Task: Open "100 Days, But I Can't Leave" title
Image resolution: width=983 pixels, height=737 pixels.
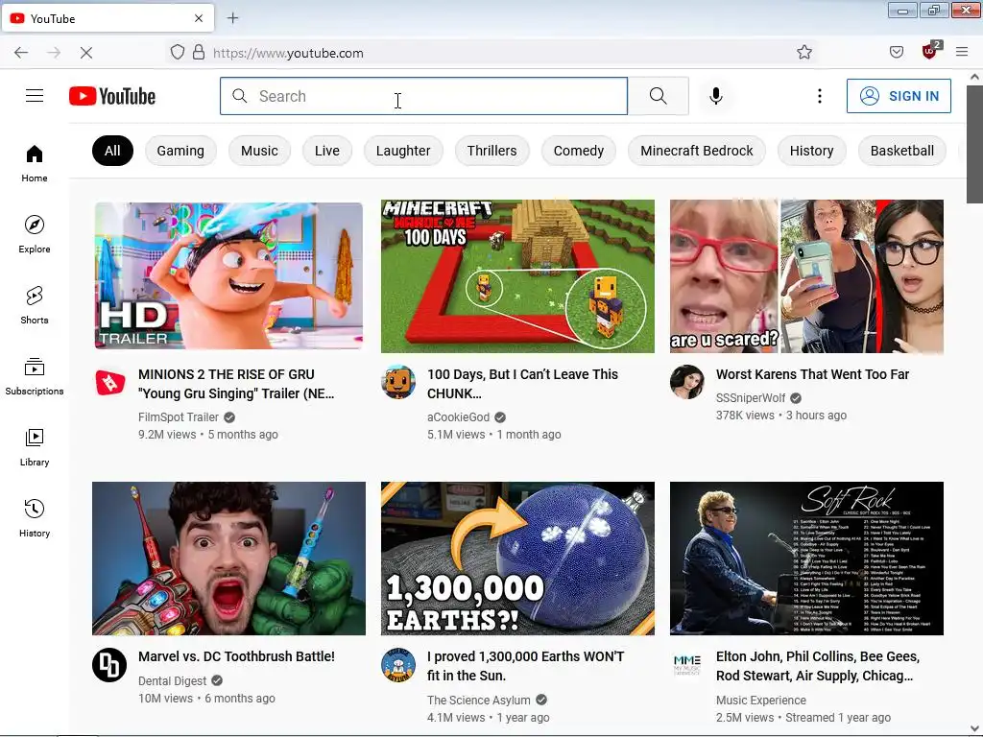Action: 522,384
